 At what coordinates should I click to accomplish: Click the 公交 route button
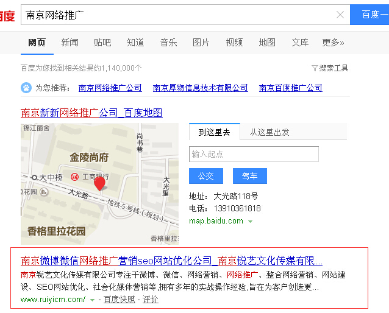tap(205, 176)
